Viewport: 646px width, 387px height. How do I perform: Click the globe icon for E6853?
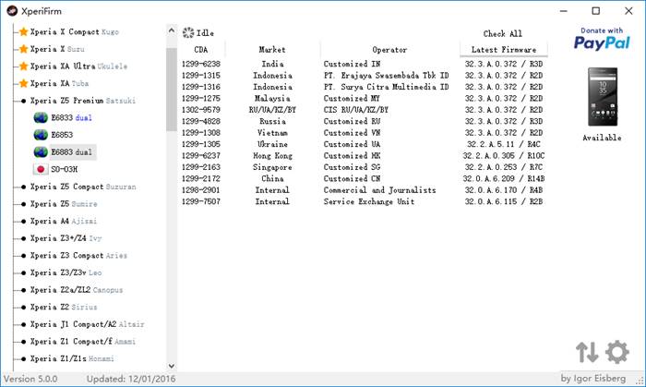41,135
